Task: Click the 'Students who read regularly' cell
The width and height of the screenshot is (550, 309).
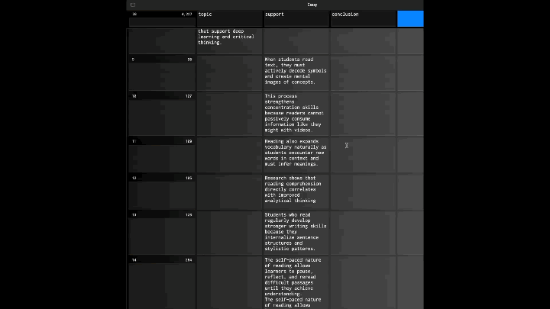Action: click(x=296, y=232)
